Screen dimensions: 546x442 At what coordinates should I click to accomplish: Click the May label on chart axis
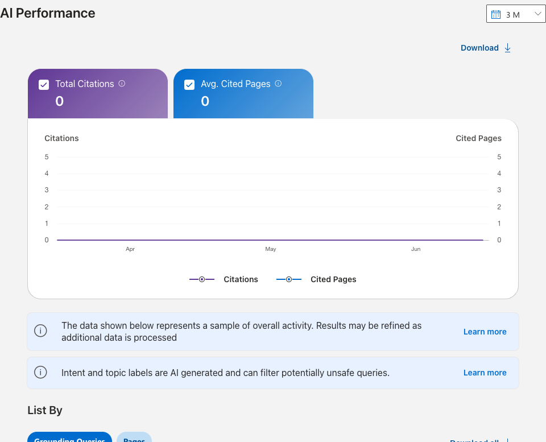coord(271,249)
